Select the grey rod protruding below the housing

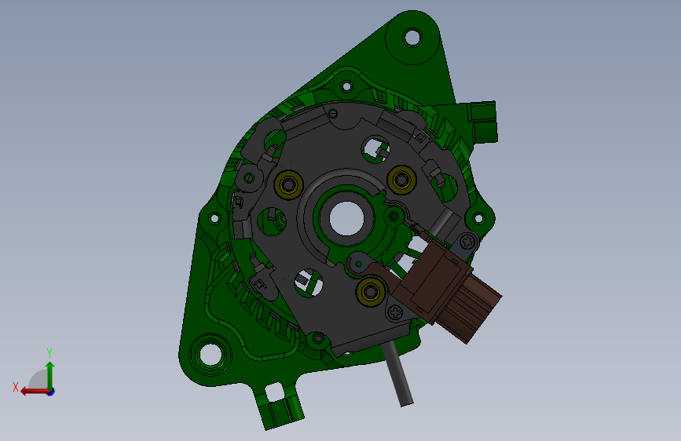click(397, 374)
